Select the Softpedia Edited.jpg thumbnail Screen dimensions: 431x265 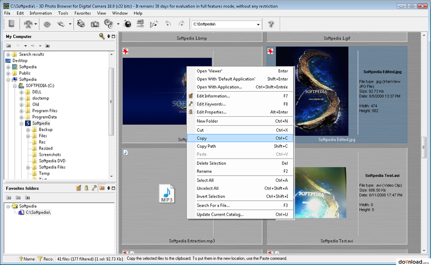coord(312,91)
